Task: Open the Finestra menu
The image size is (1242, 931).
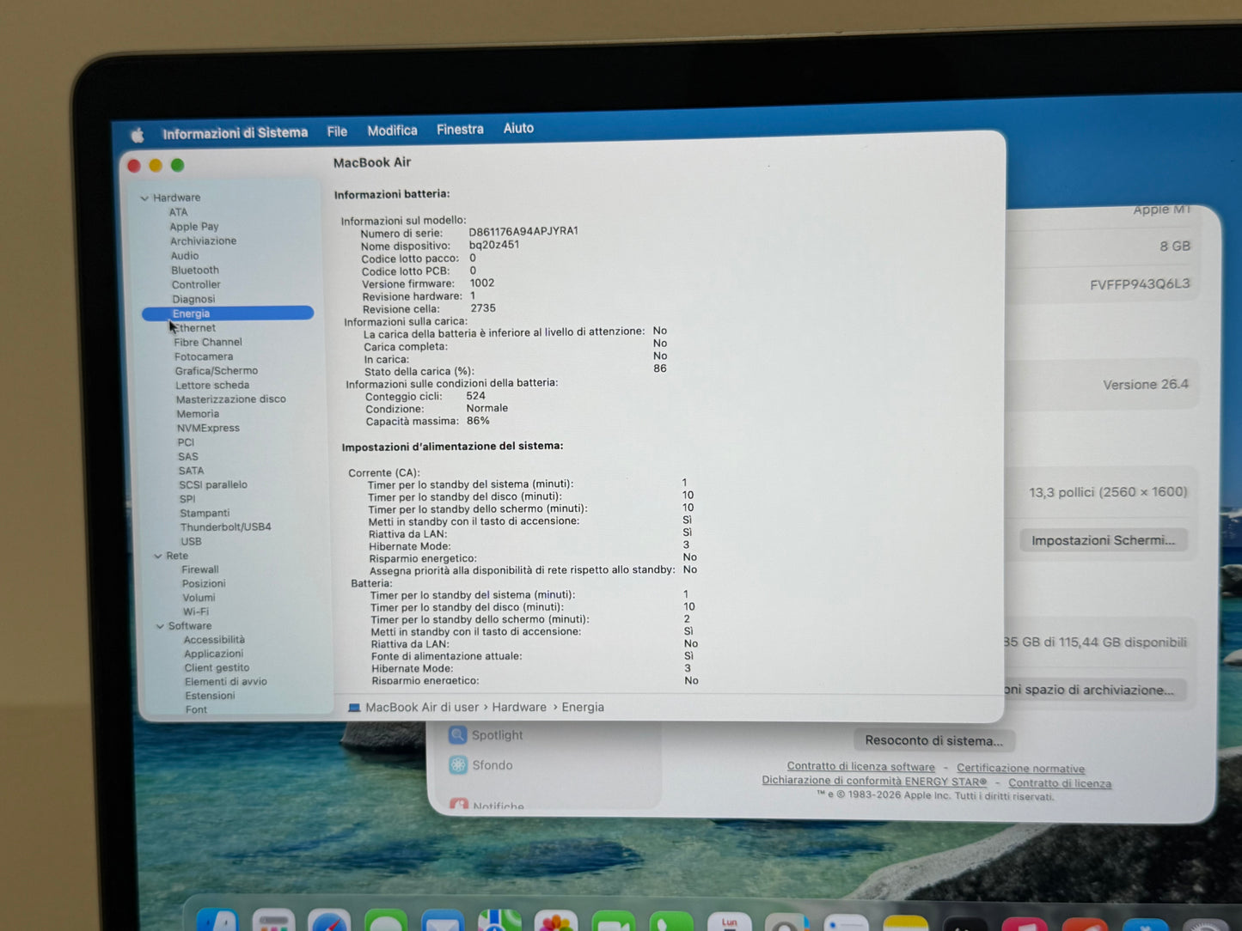Action: [x=460, y=130]
